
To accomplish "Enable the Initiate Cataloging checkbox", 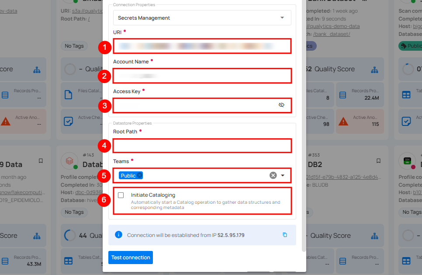I will pyautogui.click(x=121, y=195).
